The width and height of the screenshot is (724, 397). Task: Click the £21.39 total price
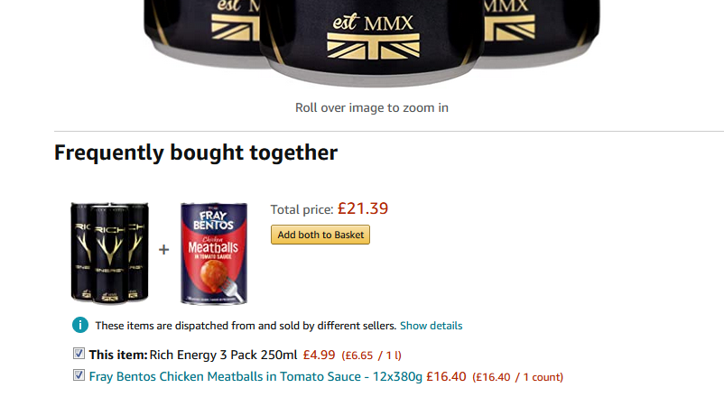(x=363, y=208)
